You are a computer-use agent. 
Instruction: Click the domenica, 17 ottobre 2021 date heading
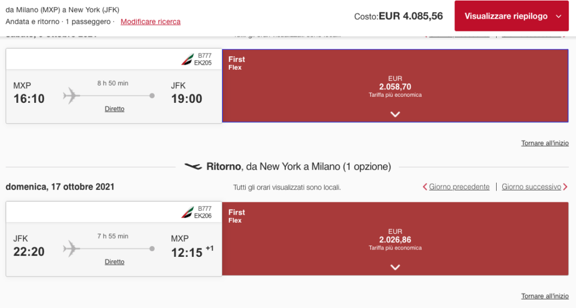(60, 187)
